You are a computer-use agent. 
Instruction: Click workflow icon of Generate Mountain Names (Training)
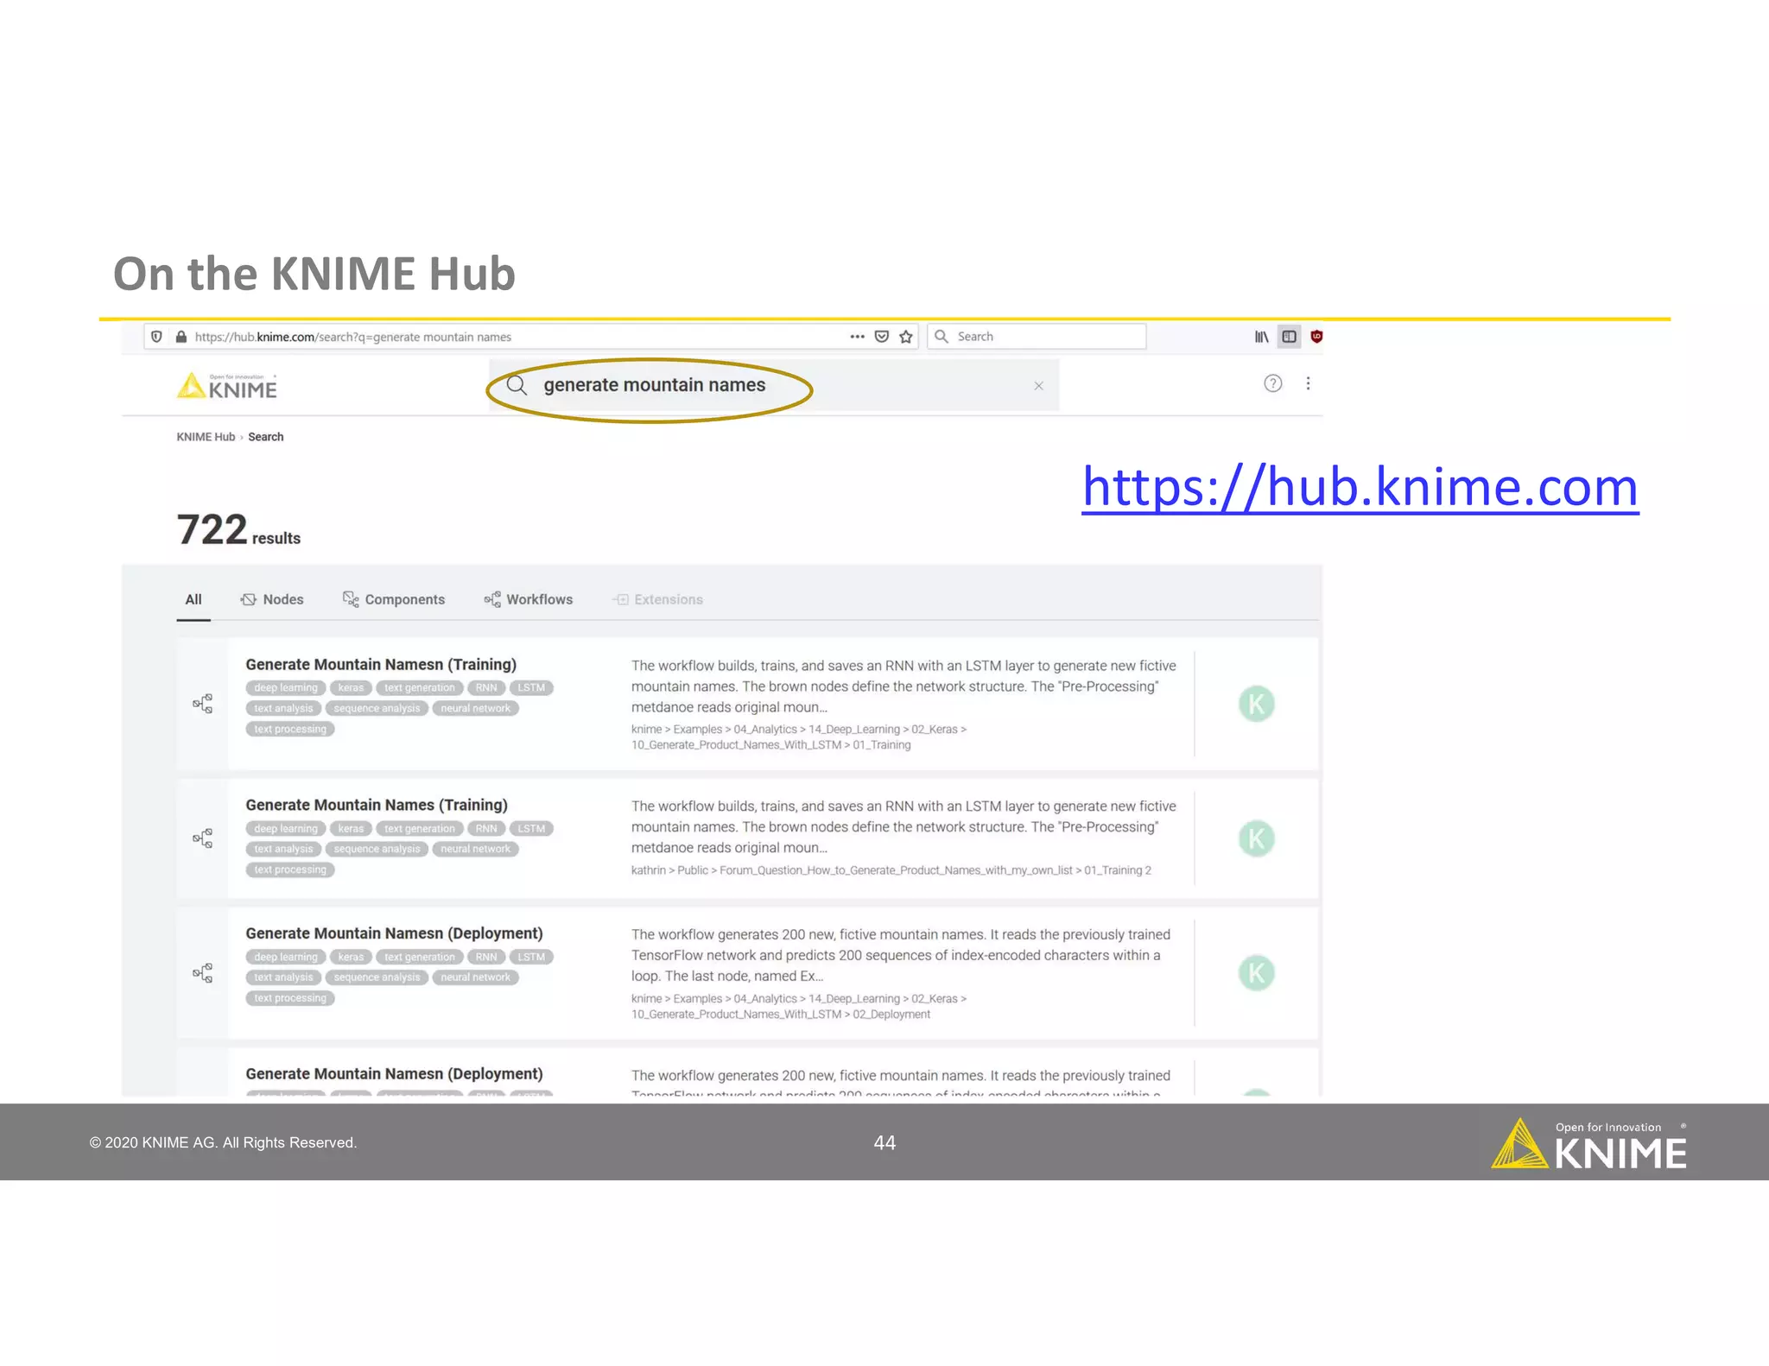coord(203,838)
